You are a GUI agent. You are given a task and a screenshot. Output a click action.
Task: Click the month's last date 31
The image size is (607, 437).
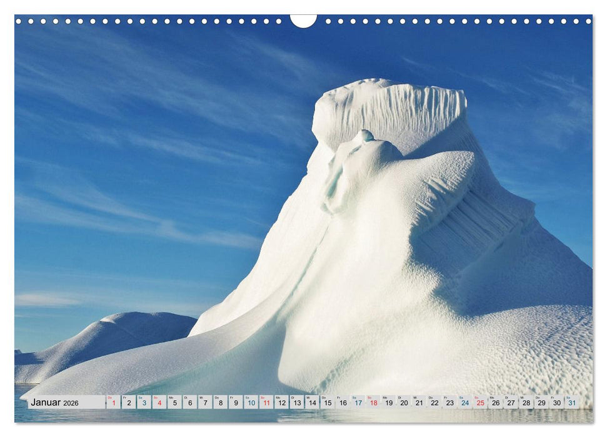[571, 403]
